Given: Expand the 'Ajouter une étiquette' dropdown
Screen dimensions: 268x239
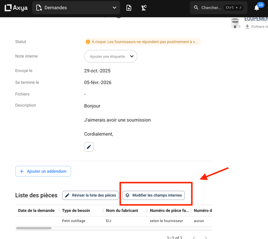Looking at the screenshot, I should tap(111, 56).
